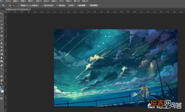Select the Hand tool
185x112 pixels.
1,80
